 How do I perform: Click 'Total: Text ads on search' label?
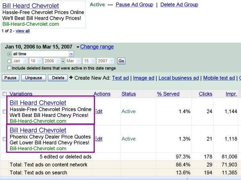click(38, 172)
